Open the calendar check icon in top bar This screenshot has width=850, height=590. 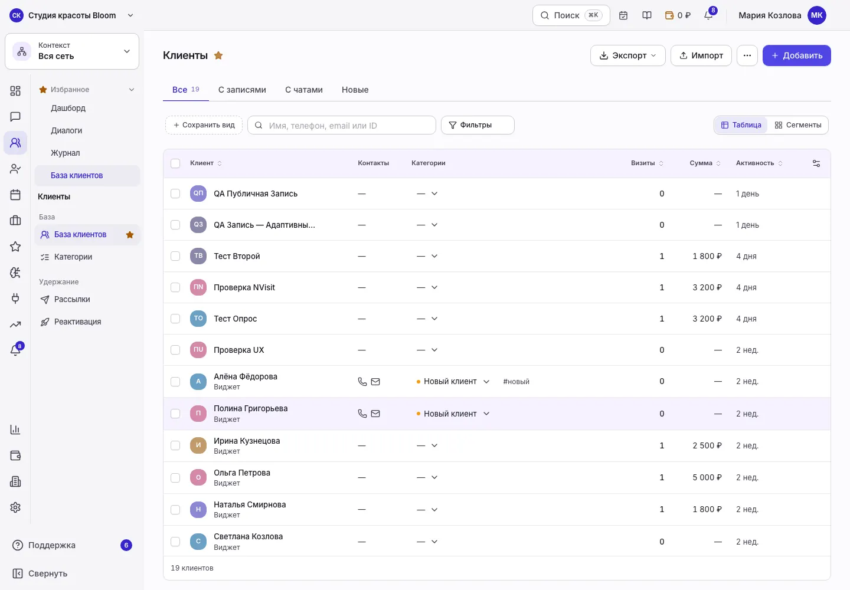point(623,15)
